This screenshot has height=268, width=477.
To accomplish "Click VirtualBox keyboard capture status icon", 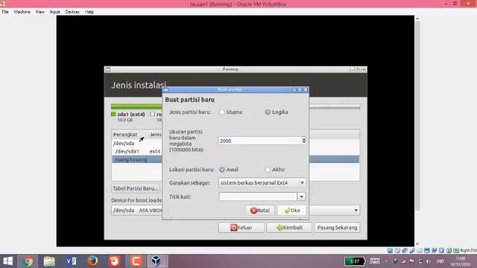I will pyautogui.click(x=456, y=250).
